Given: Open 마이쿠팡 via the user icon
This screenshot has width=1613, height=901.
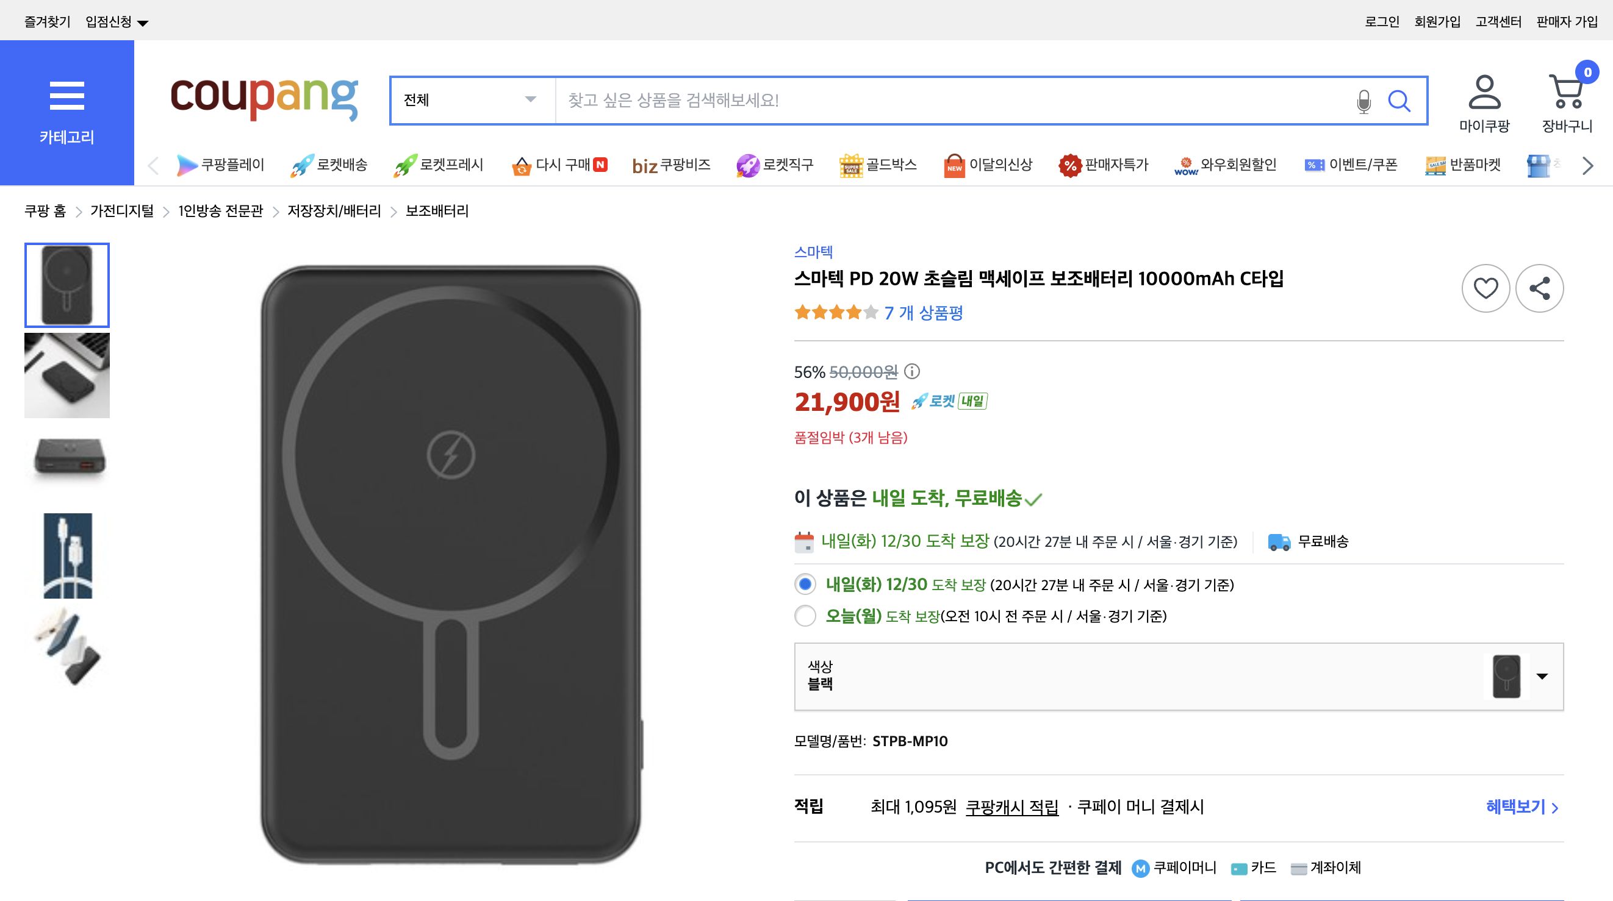Looking at the screenshot, I should click(x=1485, y=95).
